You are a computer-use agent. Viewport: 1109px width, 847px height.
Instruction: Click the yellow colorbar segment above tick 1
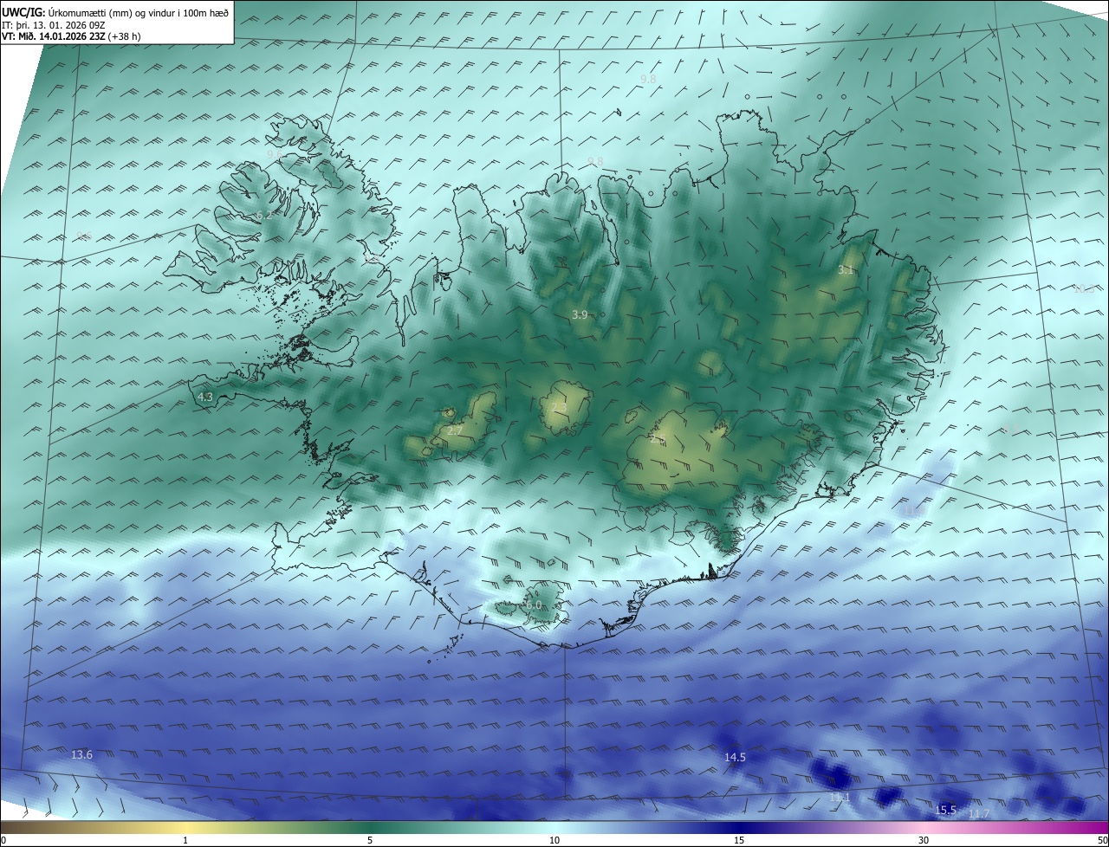185,827
